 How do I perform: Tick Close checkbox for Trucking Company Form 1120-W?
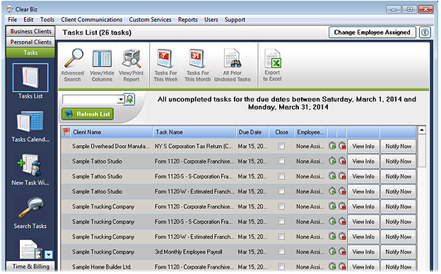(281, 236)
